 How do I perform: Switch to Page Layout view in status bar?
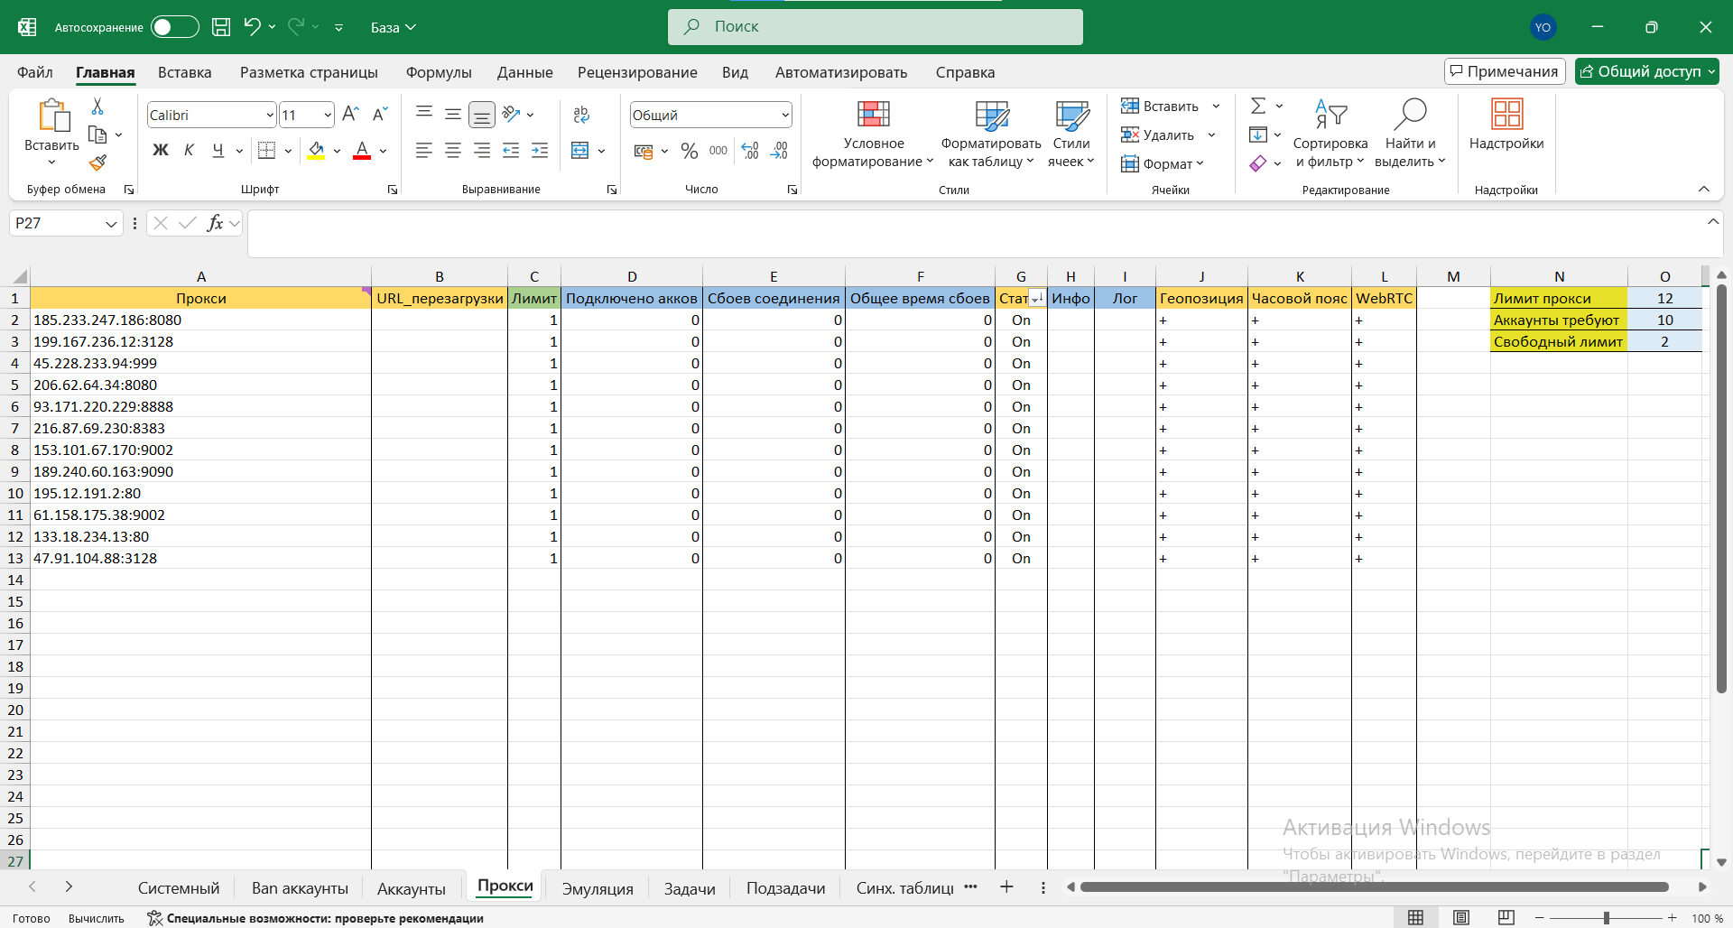click(1461, 917)
